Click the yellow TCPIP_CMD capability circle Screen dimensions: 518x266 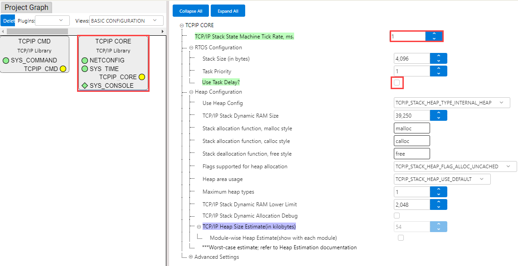pos(63,69)
